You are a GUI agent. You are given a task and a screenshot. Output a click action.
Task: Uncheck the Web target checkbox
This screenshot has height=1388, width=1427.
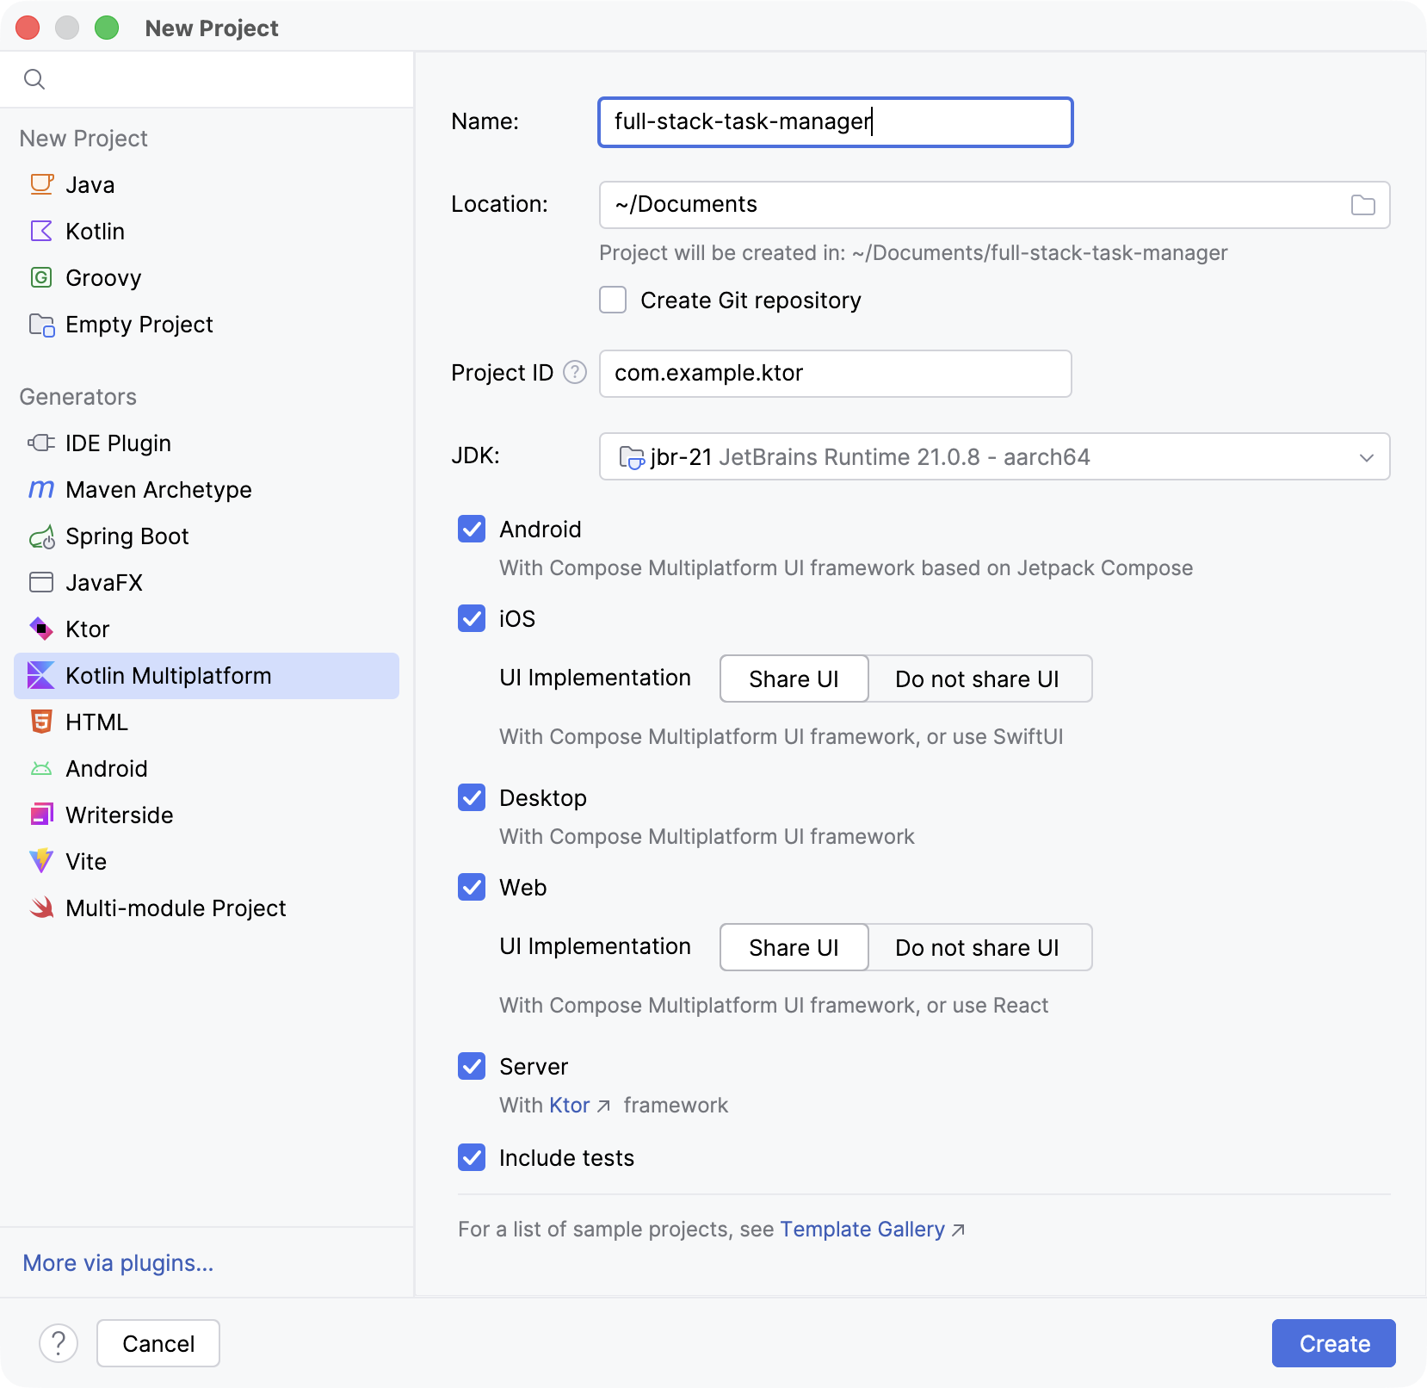[x=472, y=887]
